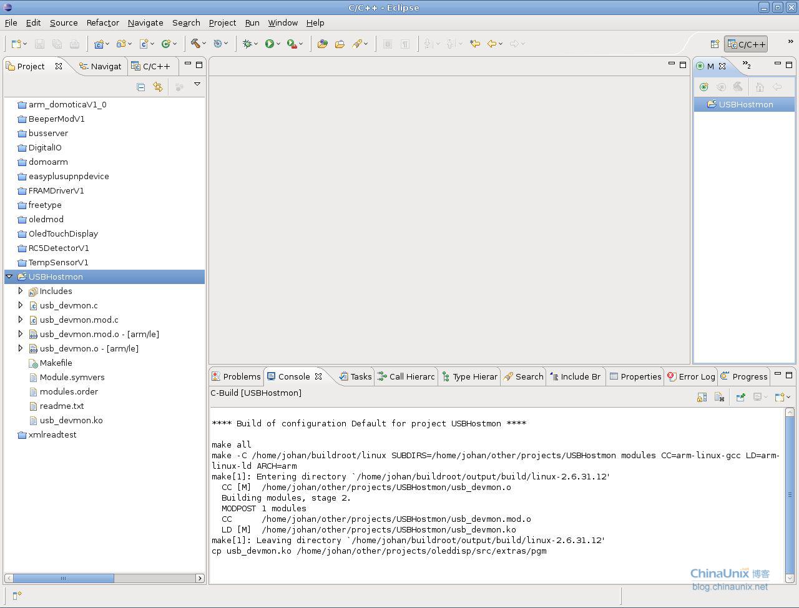The width and height of the screenshot is (799, 608).
Task: Click the New C++ Class toolbar icon
Action: pyautogui.click(x=166, y=44)
